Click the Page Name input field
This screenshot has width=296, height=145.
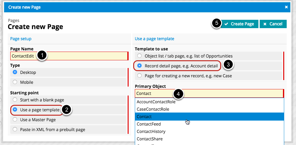pos(69,56)
